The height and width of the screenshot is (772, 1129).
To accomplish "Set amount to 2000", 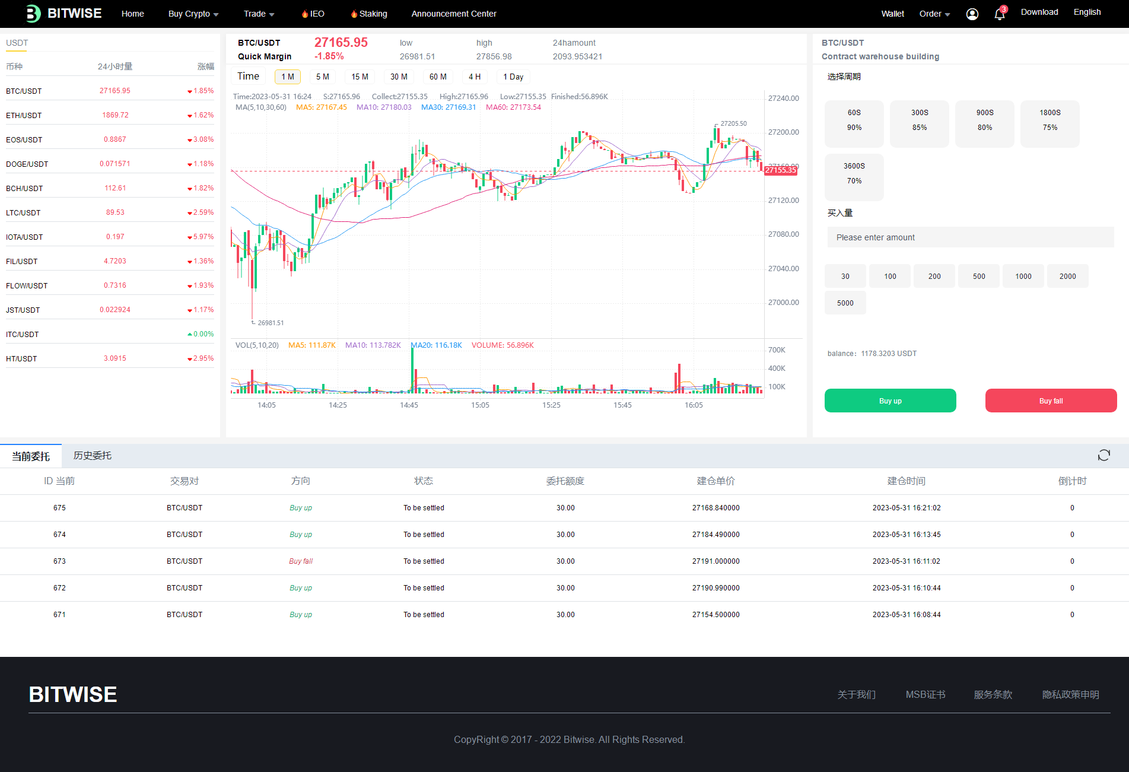I will click(1068, 276).
